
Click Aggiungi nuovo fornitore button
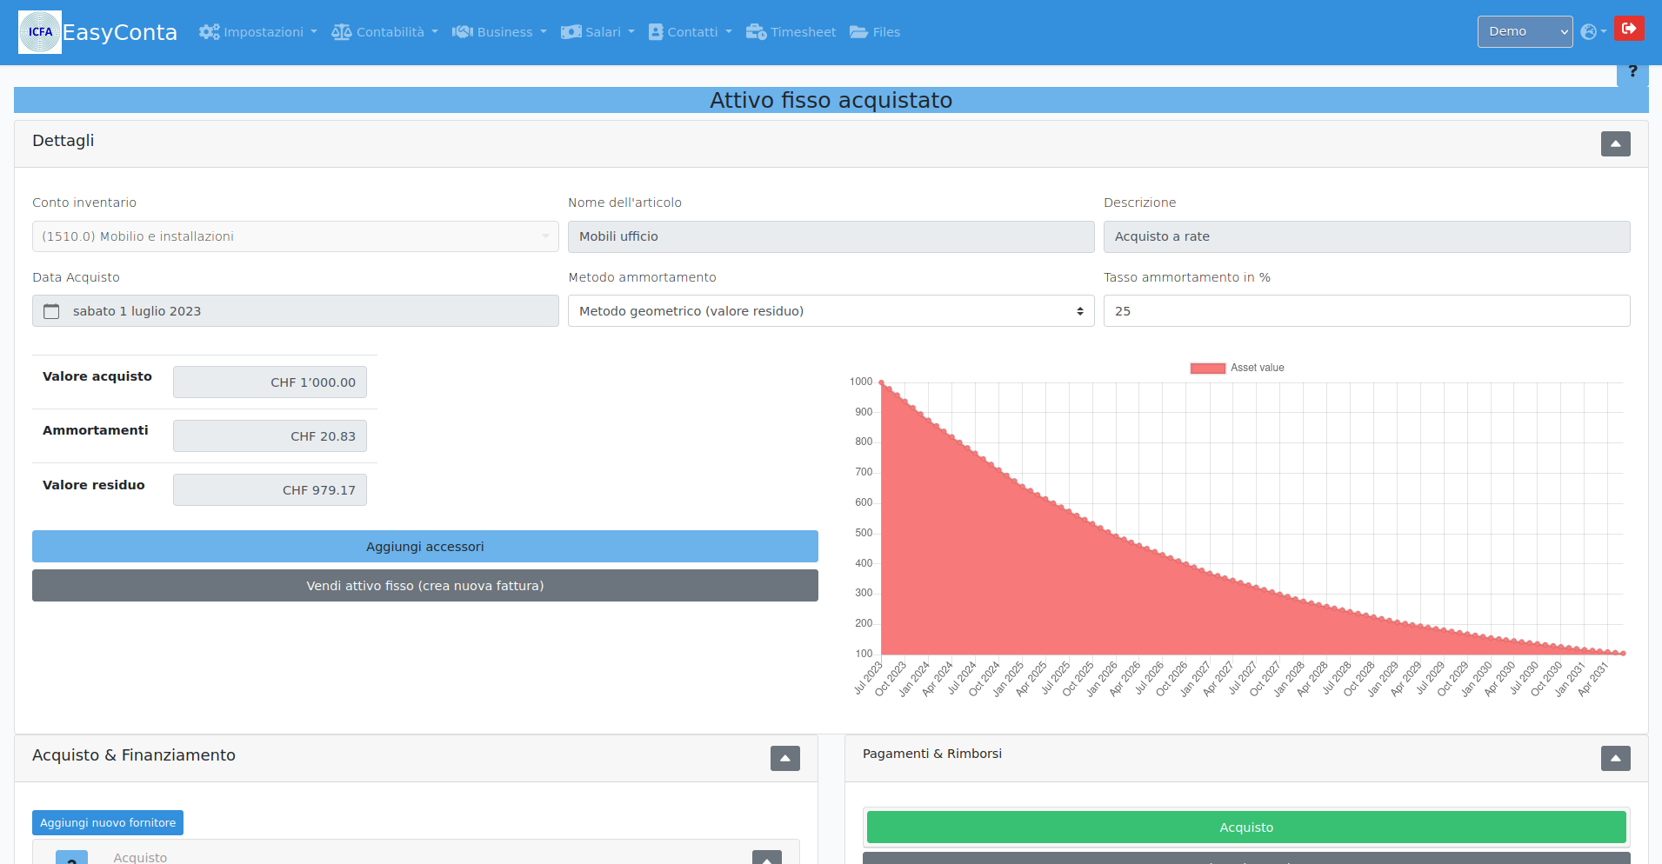(x=108, y=822)
